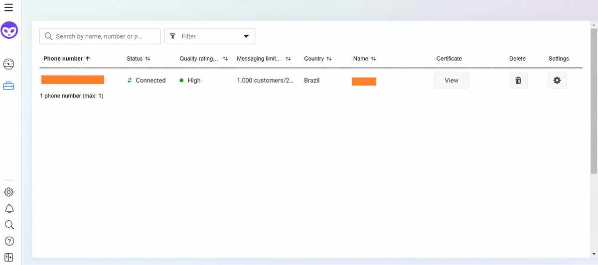
Task: Focus the search by name field
Action: [100, 36]
